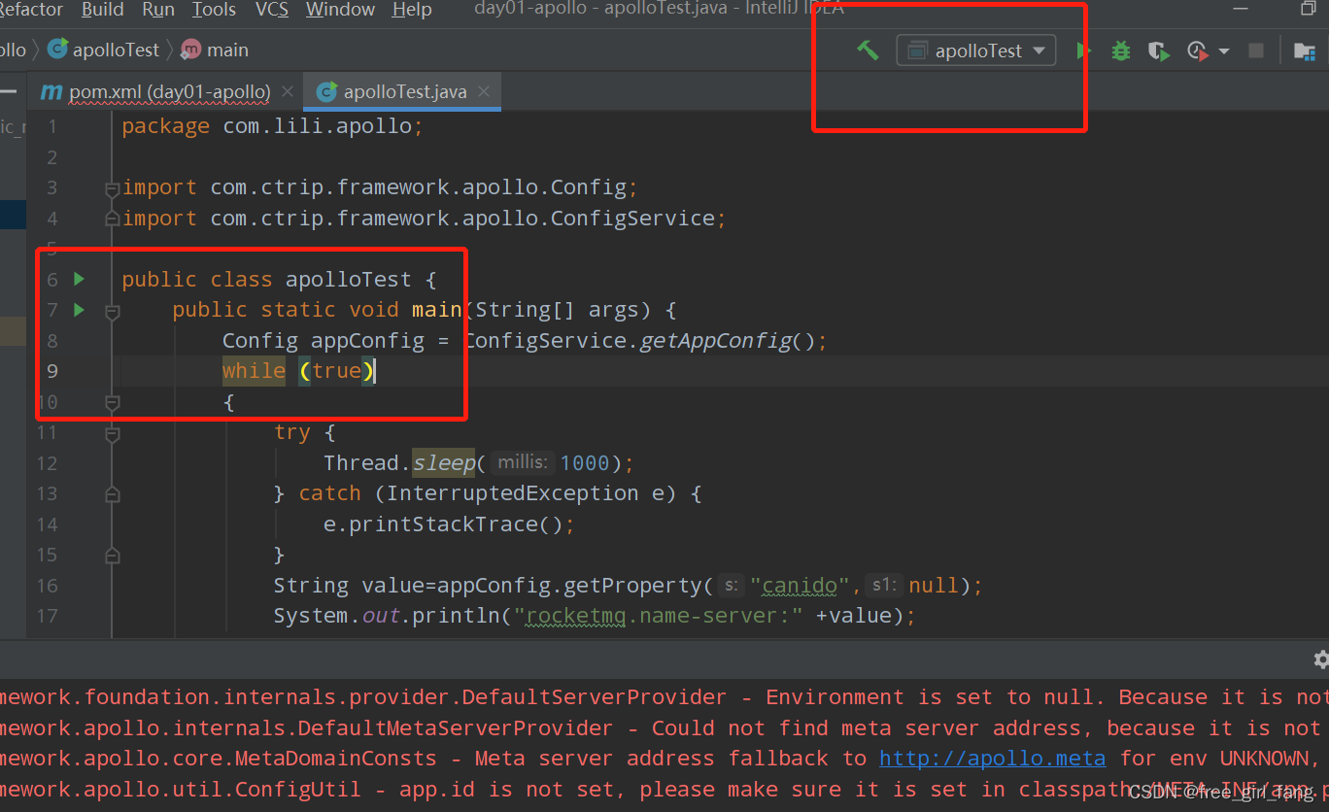Click the "canido" string literal
The image size is (1329, 812).
pyautogui.click(x=800, y=586)
